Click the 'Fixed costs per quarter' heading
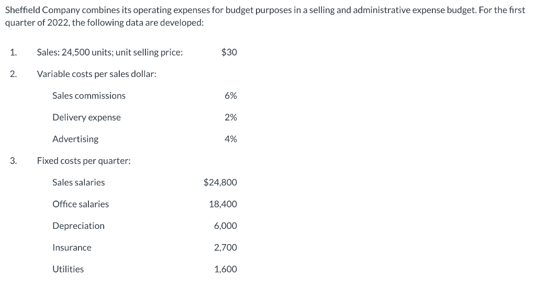The width and height of the screenshot is (536, 298). (84, 161)
